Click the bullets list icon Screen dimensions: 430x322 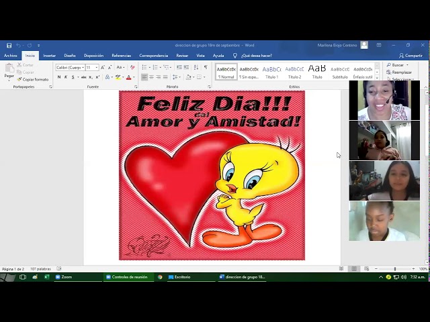144,67
